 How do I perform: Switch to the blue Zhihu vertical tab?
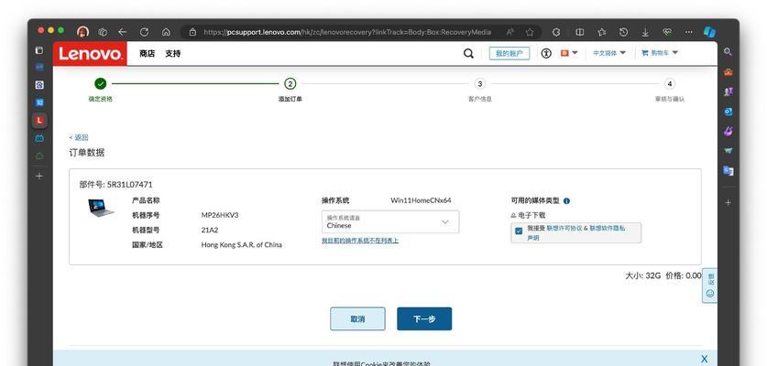(x=39, y=102)
